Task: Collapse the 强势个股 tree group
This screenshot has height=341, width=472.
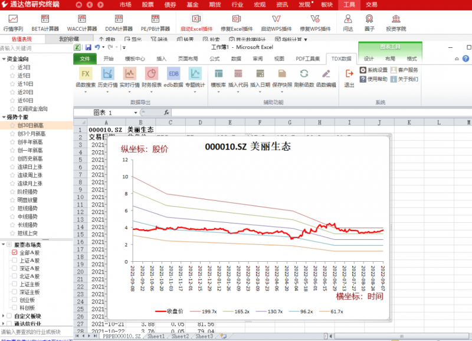Action: coord(4,117)
